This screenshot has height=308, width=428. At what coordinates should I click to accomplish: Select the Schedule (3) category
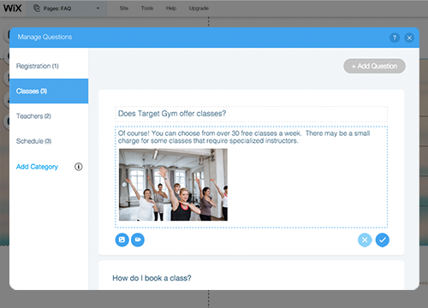(49, 141)
